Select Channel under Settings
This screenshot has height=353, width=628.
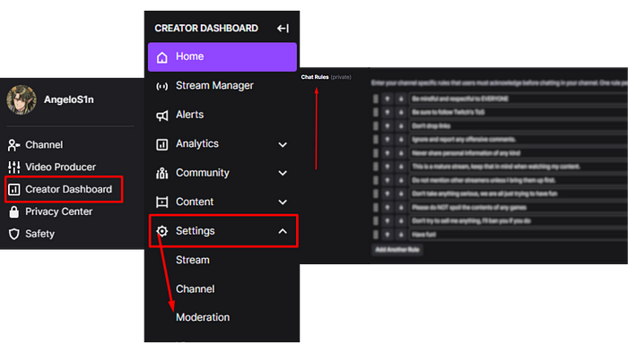[195, 289]
